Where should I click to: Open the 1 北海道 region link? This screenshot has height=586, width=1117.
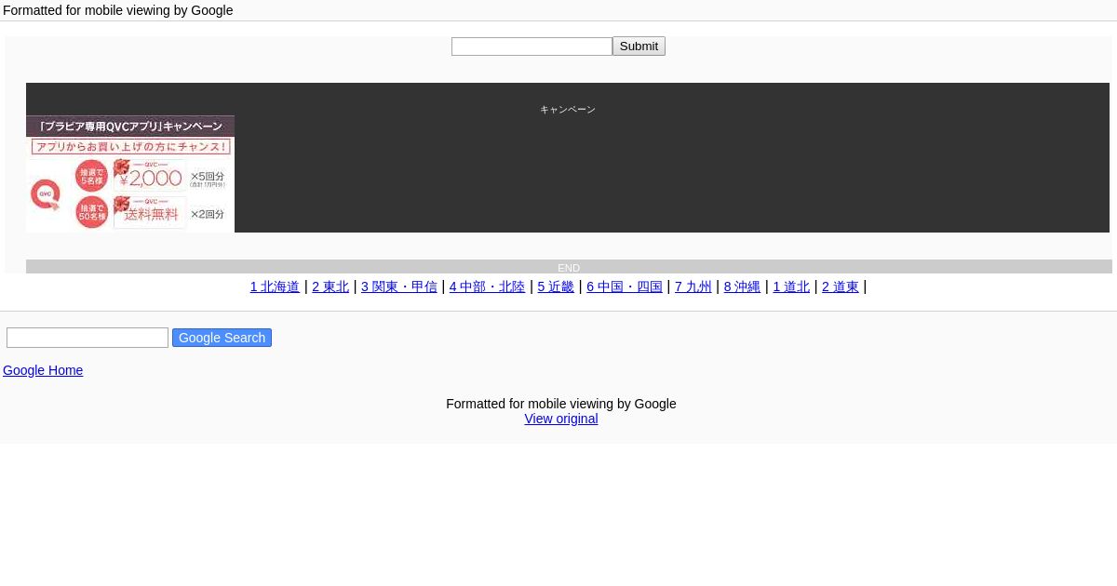coord(275,286)
